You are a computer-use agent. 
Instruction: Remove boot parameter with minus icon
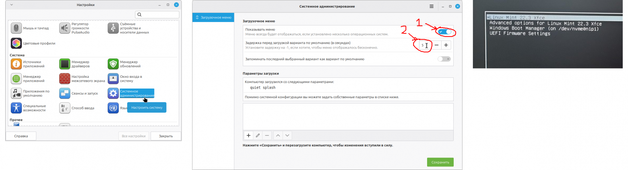pyautogui.click(x=267, y=136)
